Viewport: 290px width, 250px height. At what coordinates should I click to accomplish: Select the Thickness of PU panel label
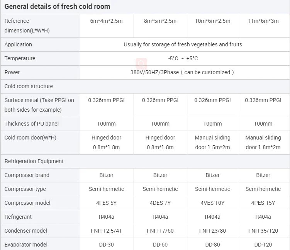(31, 124)
